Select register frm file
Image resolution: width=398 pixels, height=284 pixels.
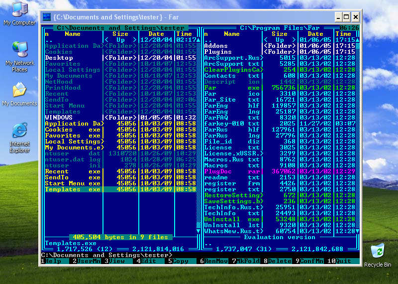[x=280, y=183]
